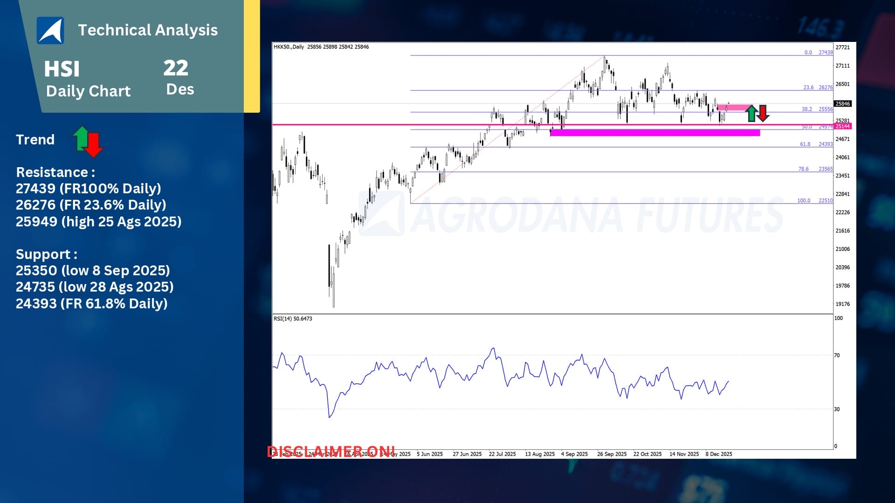Click the 100.0 Fibonacci level label 22510

[814, 201]
